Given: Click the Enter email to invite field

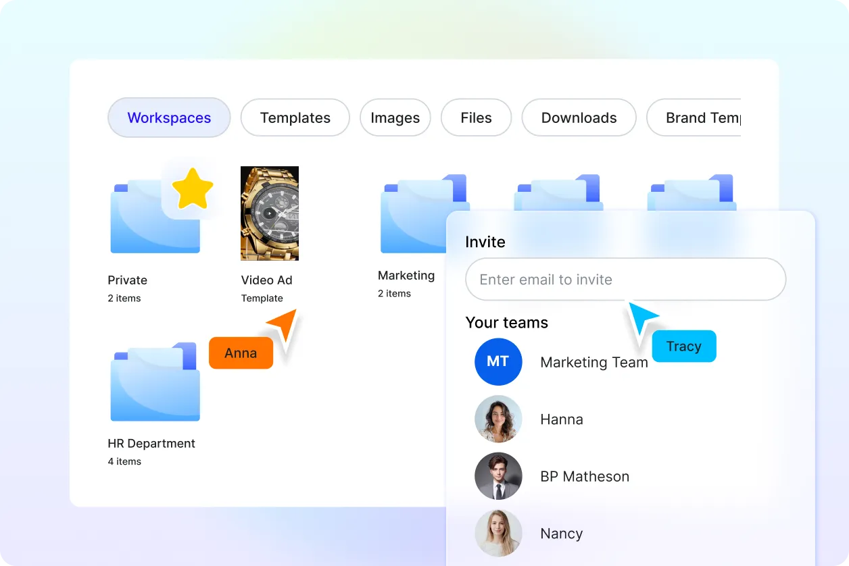Looking at the screenshot, I should pyautogui.click(x=626, y=279).
